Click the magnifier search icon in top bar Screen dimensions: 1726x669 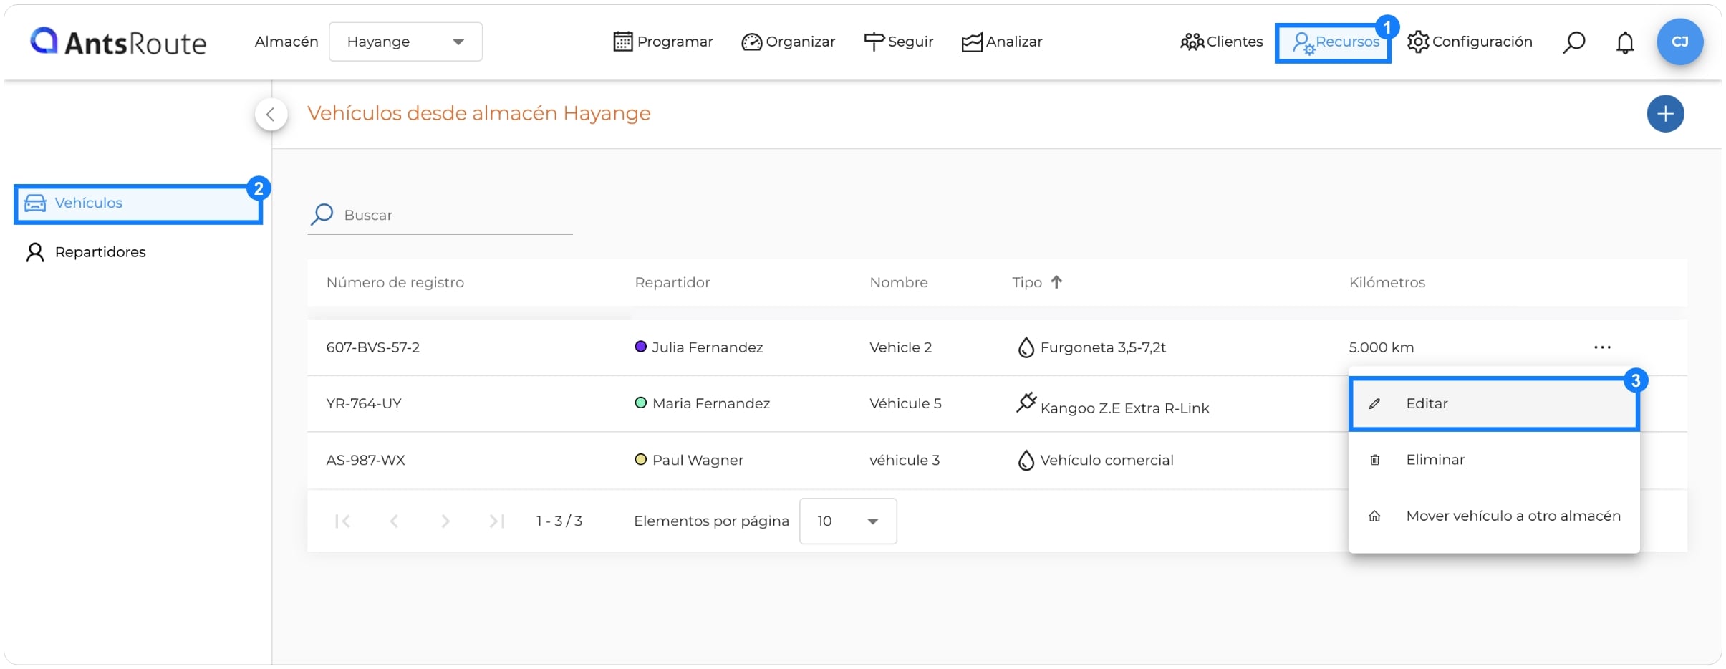point(1573,42)
